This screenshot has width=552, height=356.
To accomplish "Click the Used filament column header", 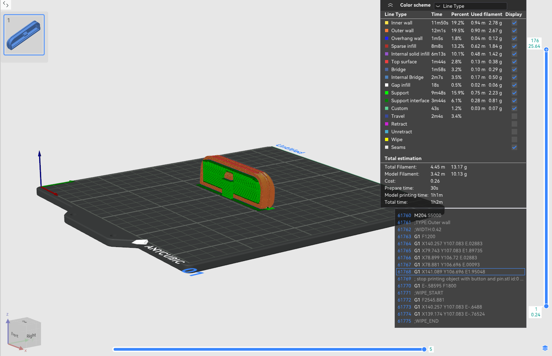I will [486, 14].
